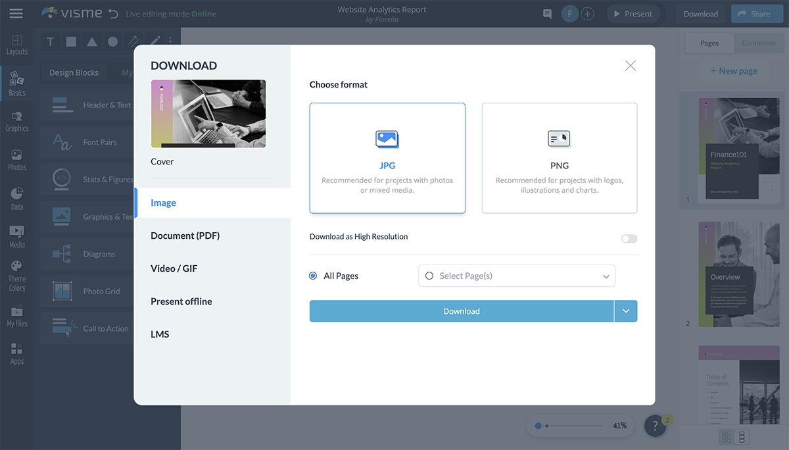The height and width of the screenshot is (450, 789).
Task: Close the Download dialog
Action: coord(630,65)
